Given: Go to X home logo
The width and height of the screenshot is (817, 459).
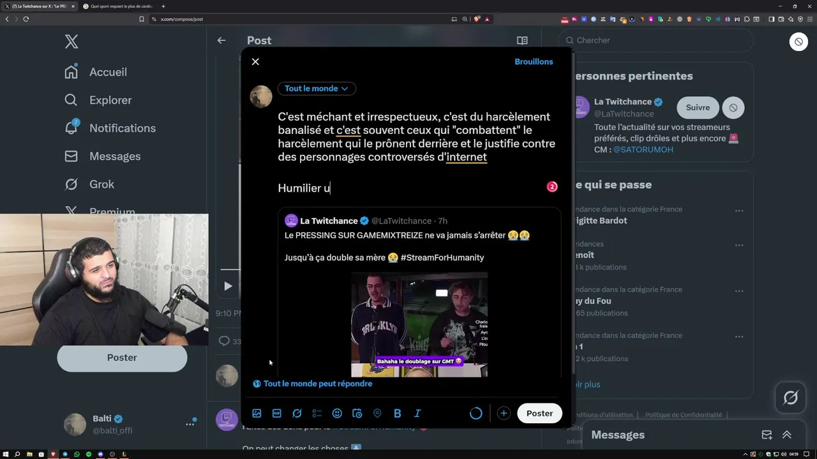Looking at the screenshot, I should tap(71, 42).
